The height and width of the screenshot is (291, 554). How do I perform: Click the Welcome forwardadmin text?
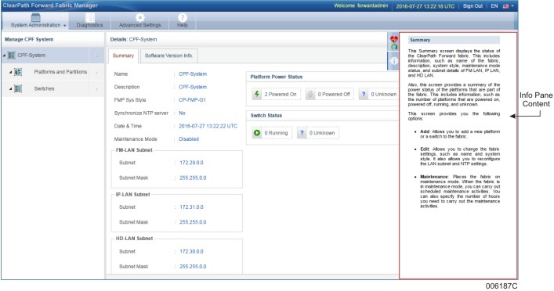[360, 6]
